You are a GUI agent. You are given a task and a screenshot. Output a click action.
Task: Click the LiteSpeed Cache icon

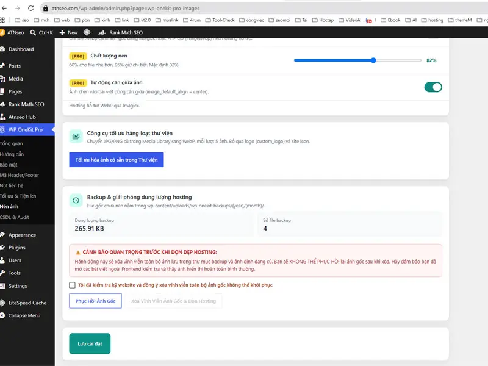pos(3,303)
